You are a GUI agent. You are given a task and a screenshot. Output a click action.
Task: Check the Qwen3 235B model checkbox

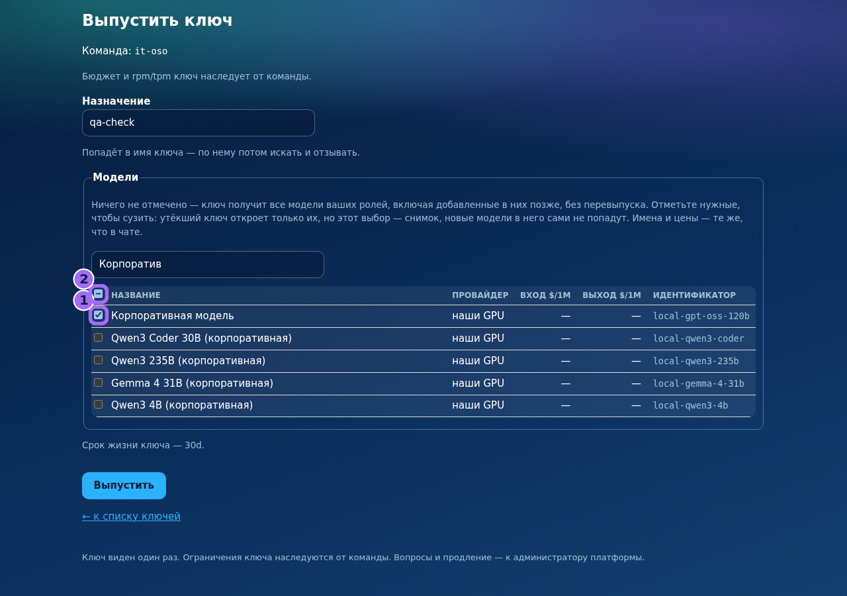click(x=99, y=360)
